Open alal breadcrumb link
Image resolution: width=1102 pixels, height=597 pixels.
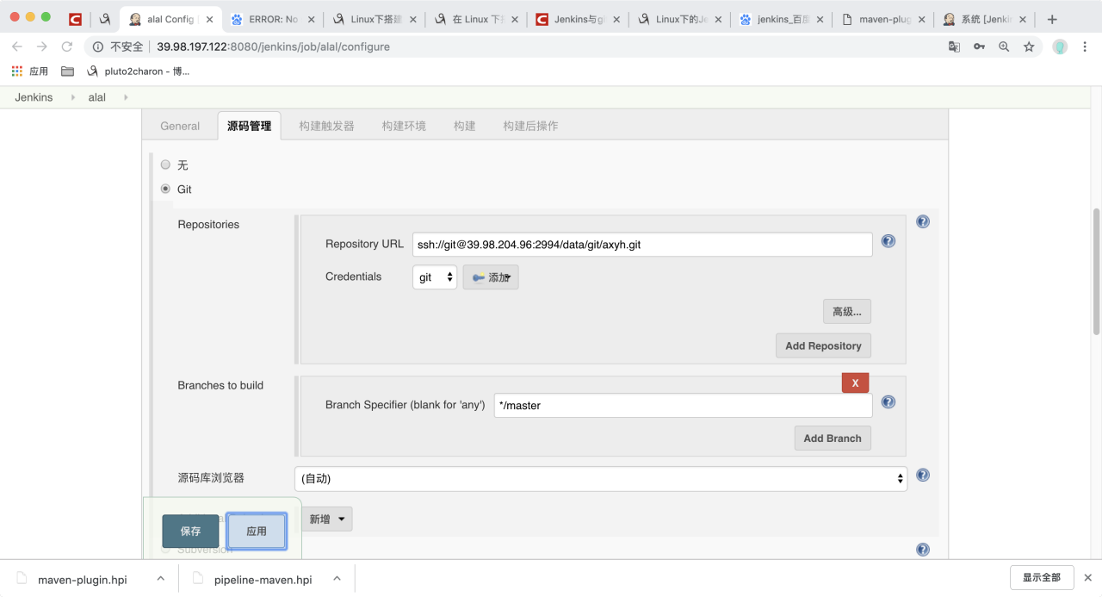tap(97, 97)
